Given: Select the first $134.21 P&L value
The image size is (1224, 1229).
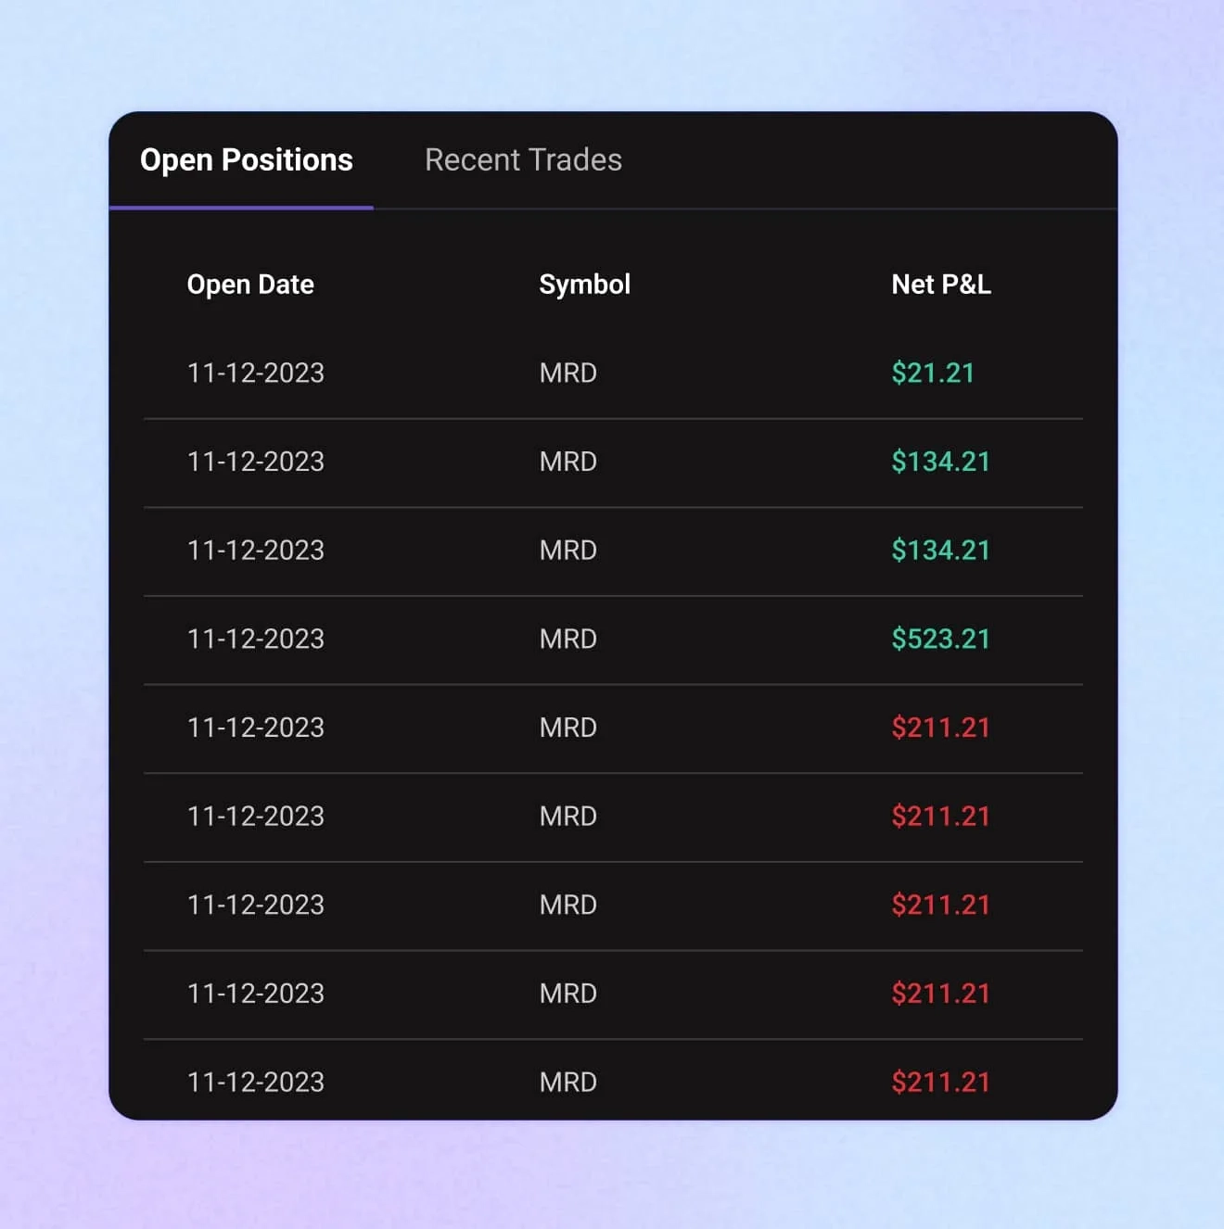Looking at the screenshot, I should [940, 462].
